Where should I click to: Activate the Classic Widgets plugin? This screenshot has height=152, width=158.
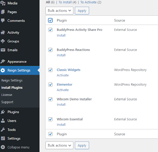[63, 75]
